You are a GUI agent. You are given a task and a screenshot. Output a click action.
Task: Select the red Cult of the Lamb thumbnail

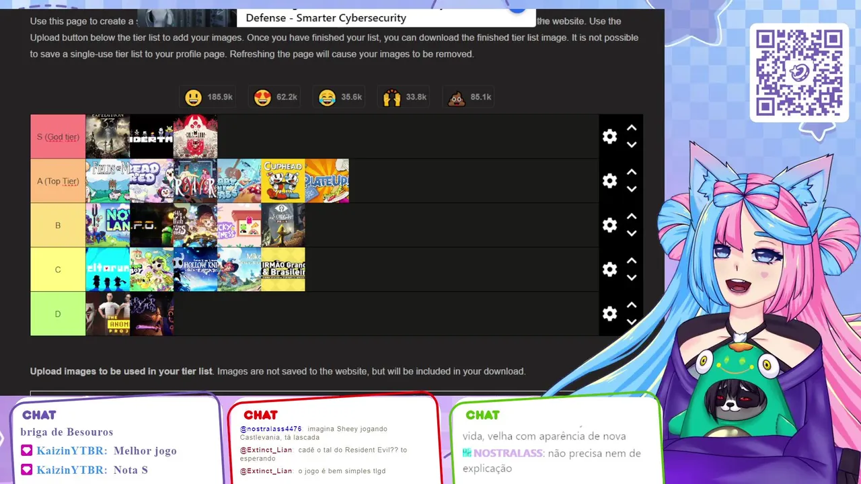(x=195, y=136)
